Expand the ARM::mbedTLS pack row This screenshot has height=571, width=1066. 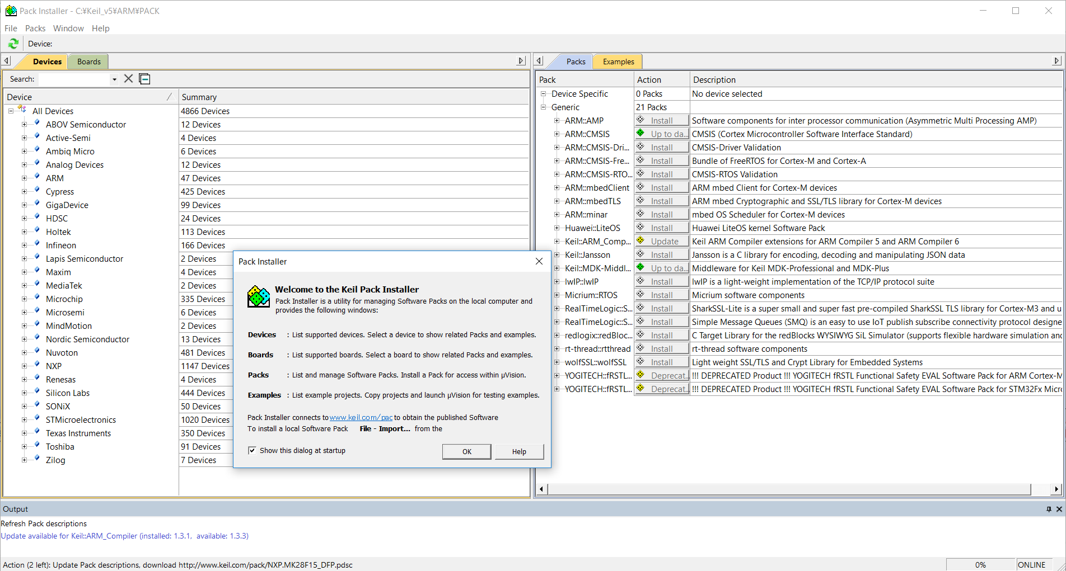pyautogui.click(x=557, y=201)
